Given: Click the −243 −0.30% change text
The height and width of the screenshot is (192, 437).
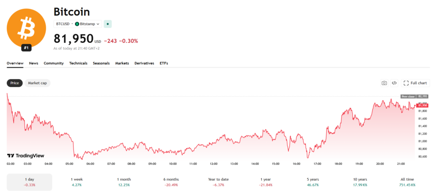Looking at the screenshot, I should tap(121, 41).
